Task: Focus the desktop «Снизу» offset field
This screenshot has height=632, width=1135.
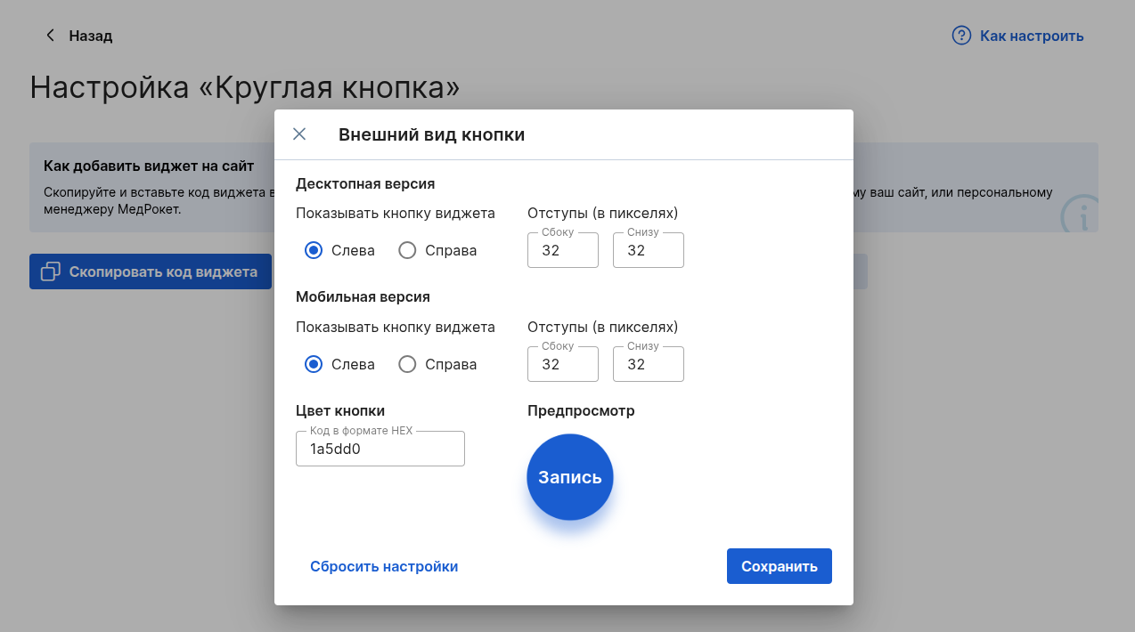Action: click(x=648, y=250)
